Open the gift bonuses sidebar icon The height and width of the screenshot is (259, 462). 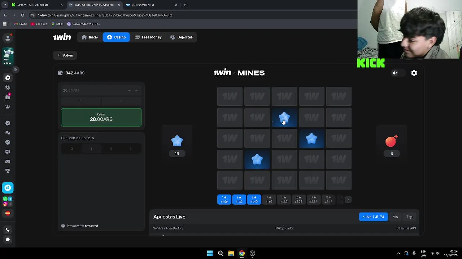coord(8,97)
